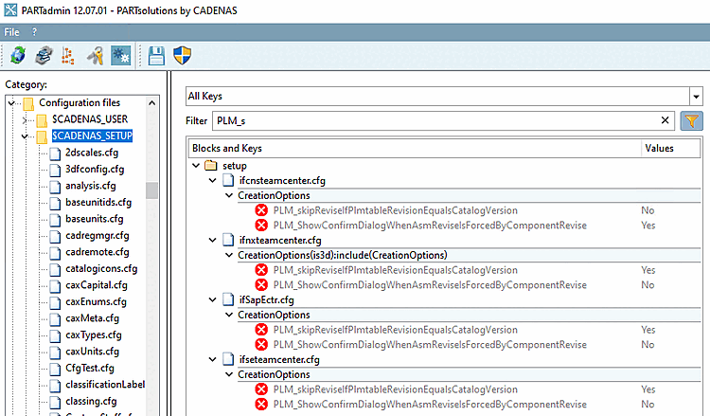The width and height of the screenshot is (710, 416).
Task: Collapse the ifnxteamcenter.cfg node
Action: point(212,240)
